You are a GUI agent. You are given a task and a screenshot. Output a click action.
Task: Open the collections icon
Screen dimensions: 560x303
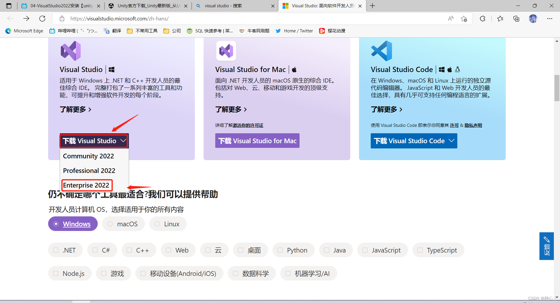tap(516, 19)
